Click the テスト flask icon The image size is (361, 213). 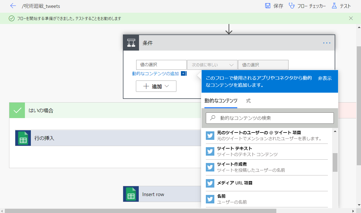pos(334,6)
